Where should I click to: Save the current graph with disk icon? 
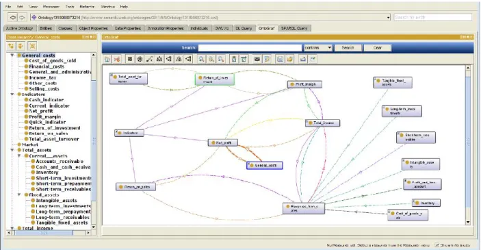(280, 59)
